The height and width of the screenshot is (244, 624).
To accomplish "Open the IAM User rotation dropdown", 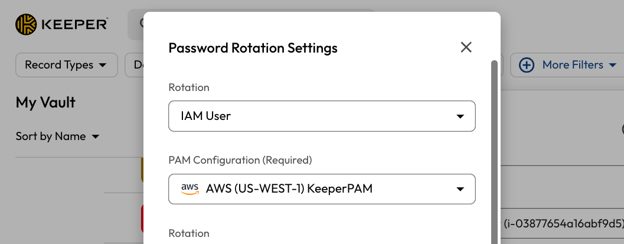I will (x=322, y=116).
